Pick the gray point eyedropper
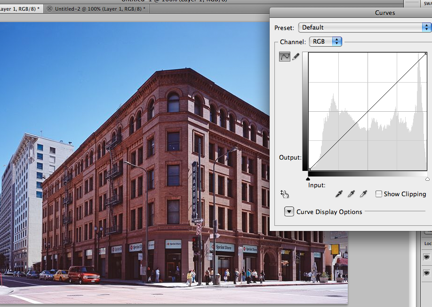 coord(351,194)
